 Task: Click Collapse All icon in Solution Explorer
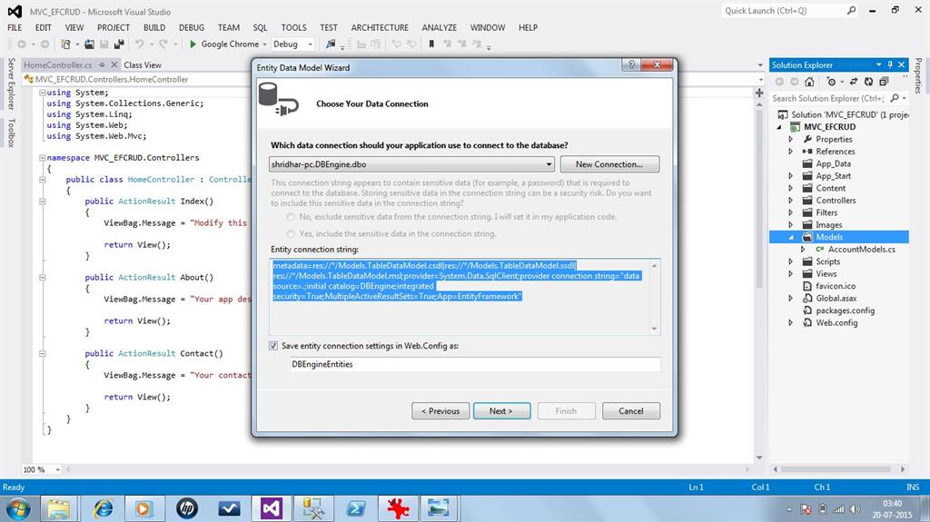pyautogui.click(x=884, y=82)
